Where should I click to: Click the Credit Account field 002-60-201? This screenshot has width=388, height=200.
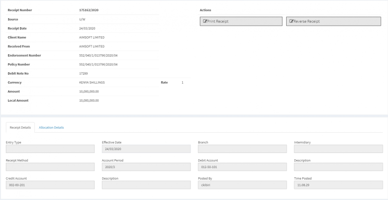click(50, 185)
